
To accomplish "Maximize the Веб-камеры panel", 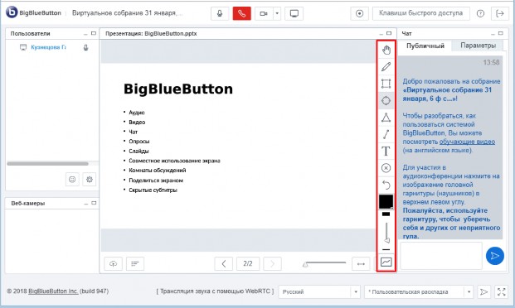I will 94,203.
